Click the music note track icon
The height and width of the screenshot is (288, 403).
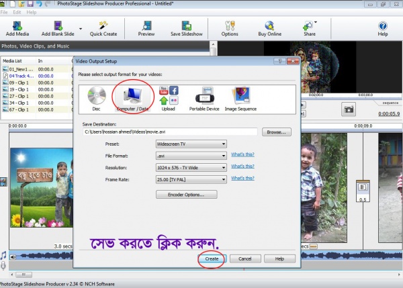3,255
